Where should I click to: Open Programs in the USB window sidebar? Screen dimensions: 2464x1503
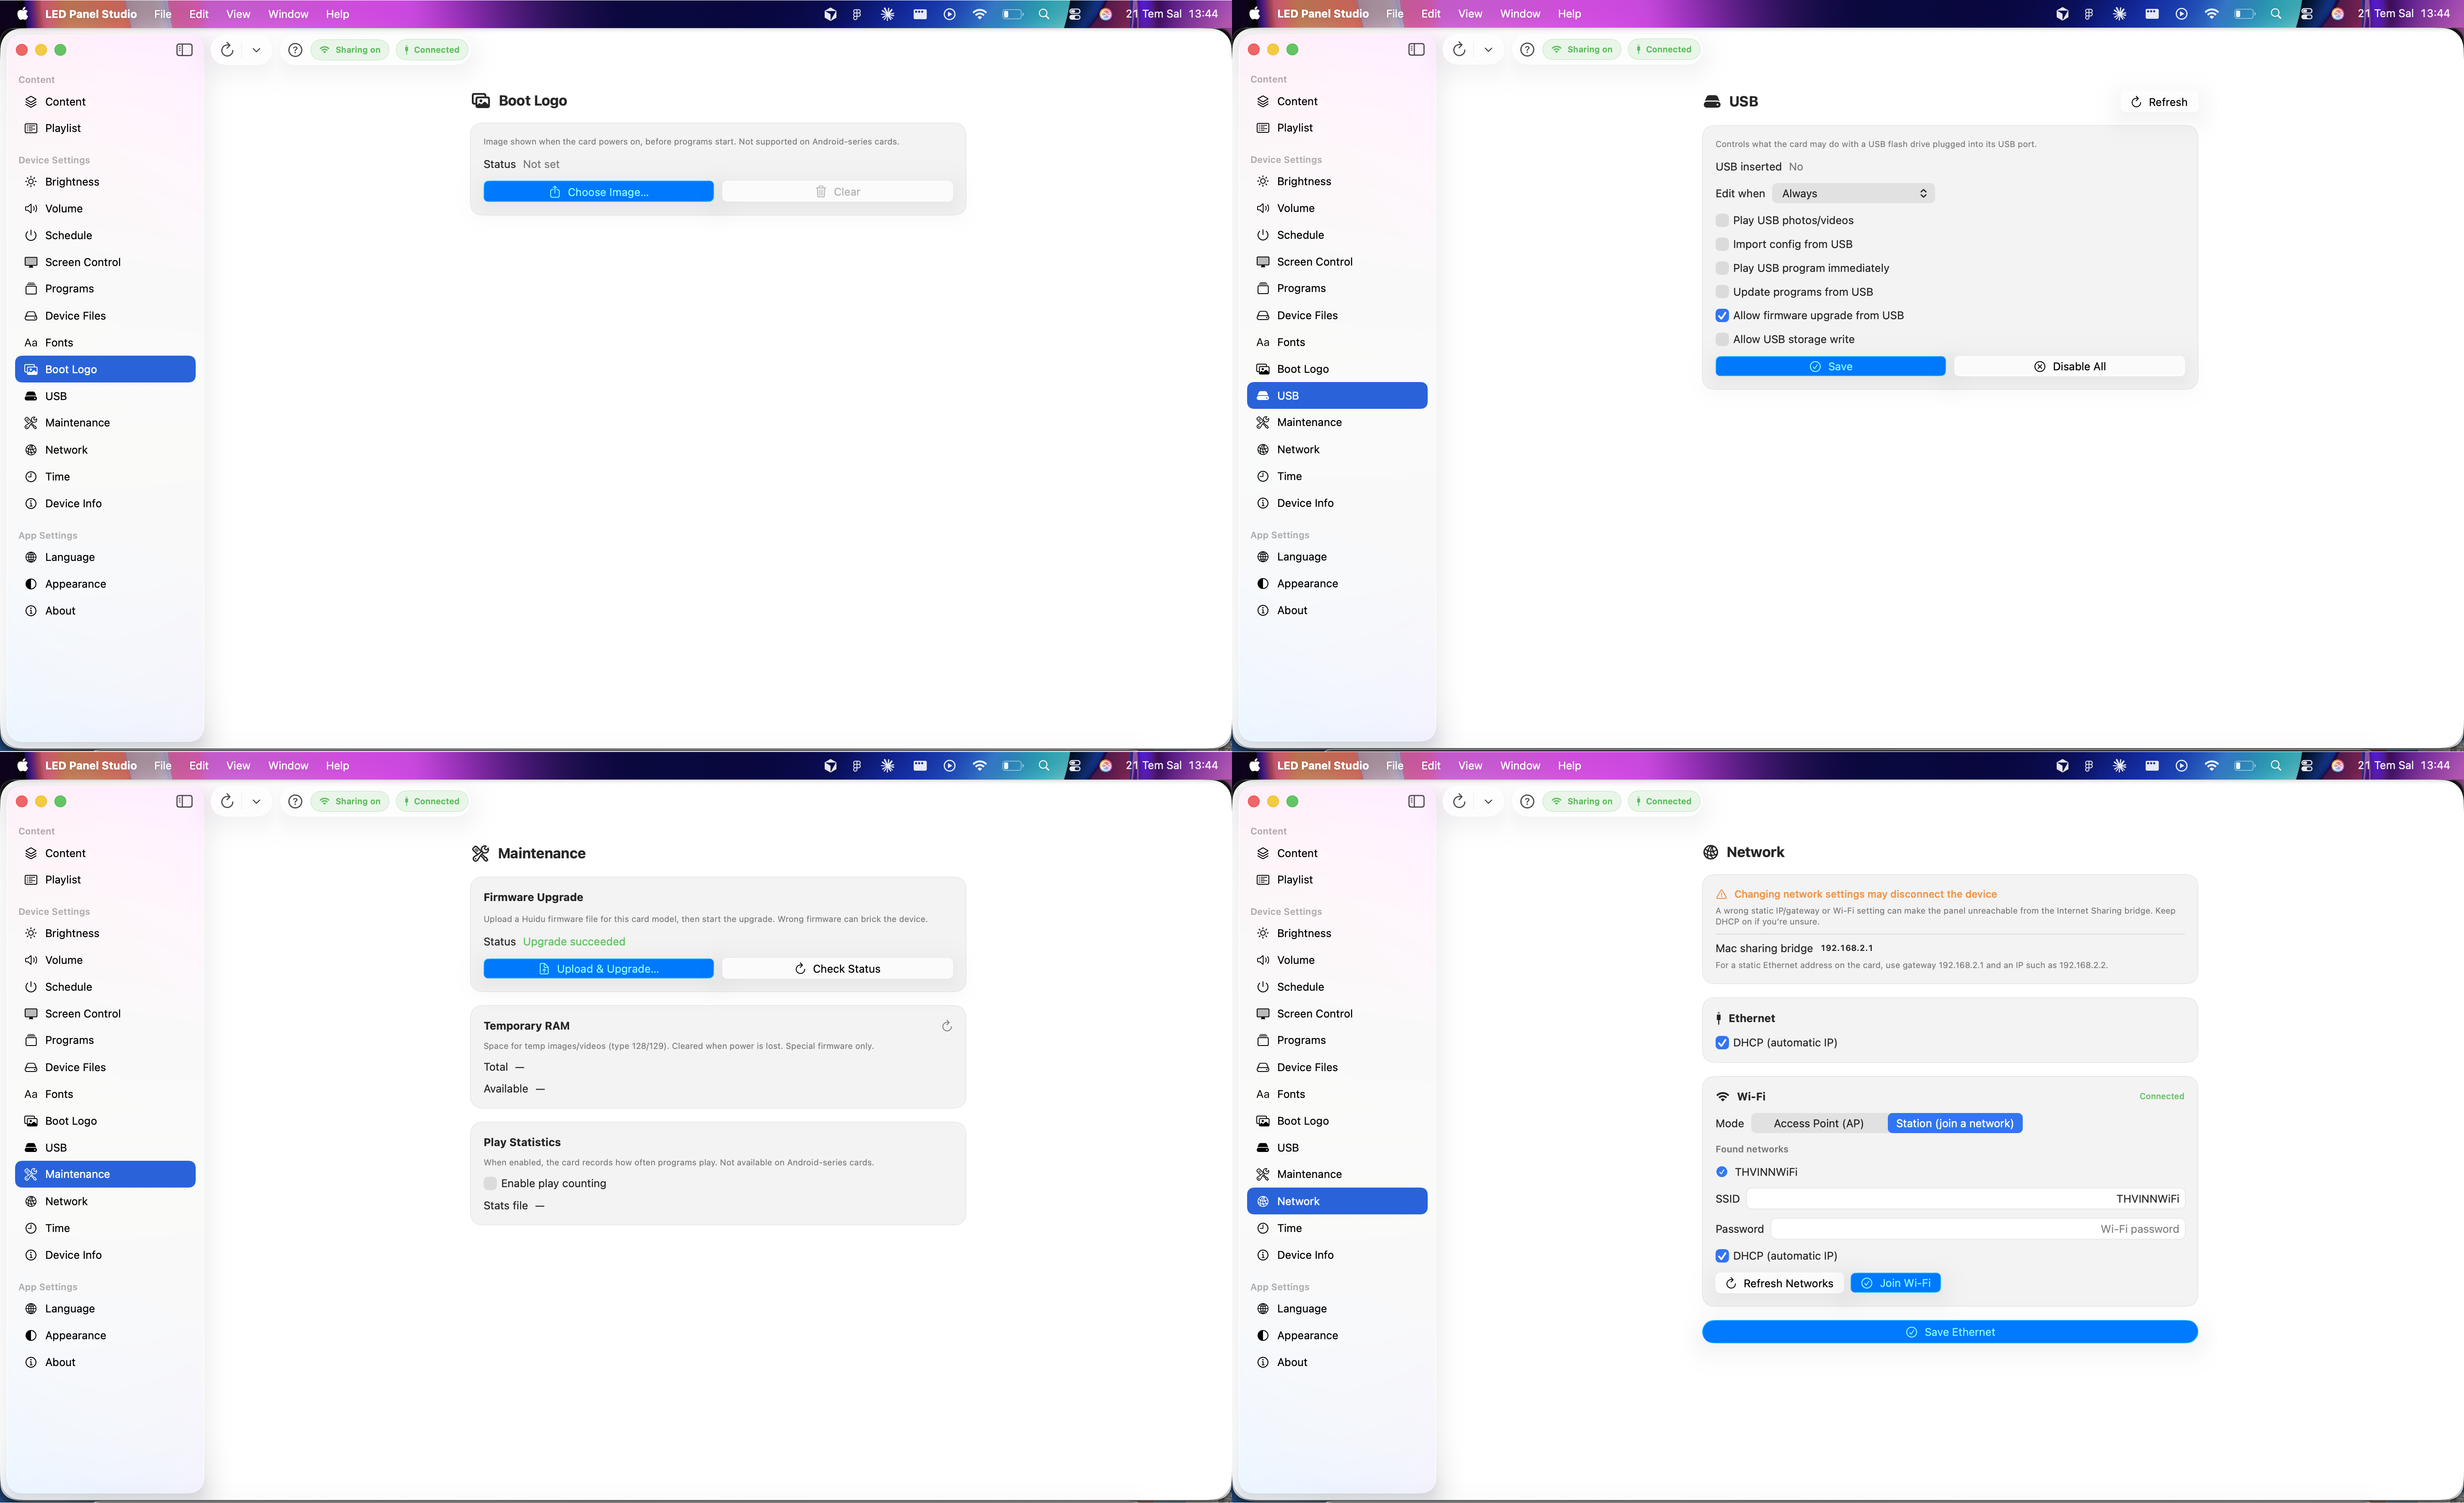1337,289
